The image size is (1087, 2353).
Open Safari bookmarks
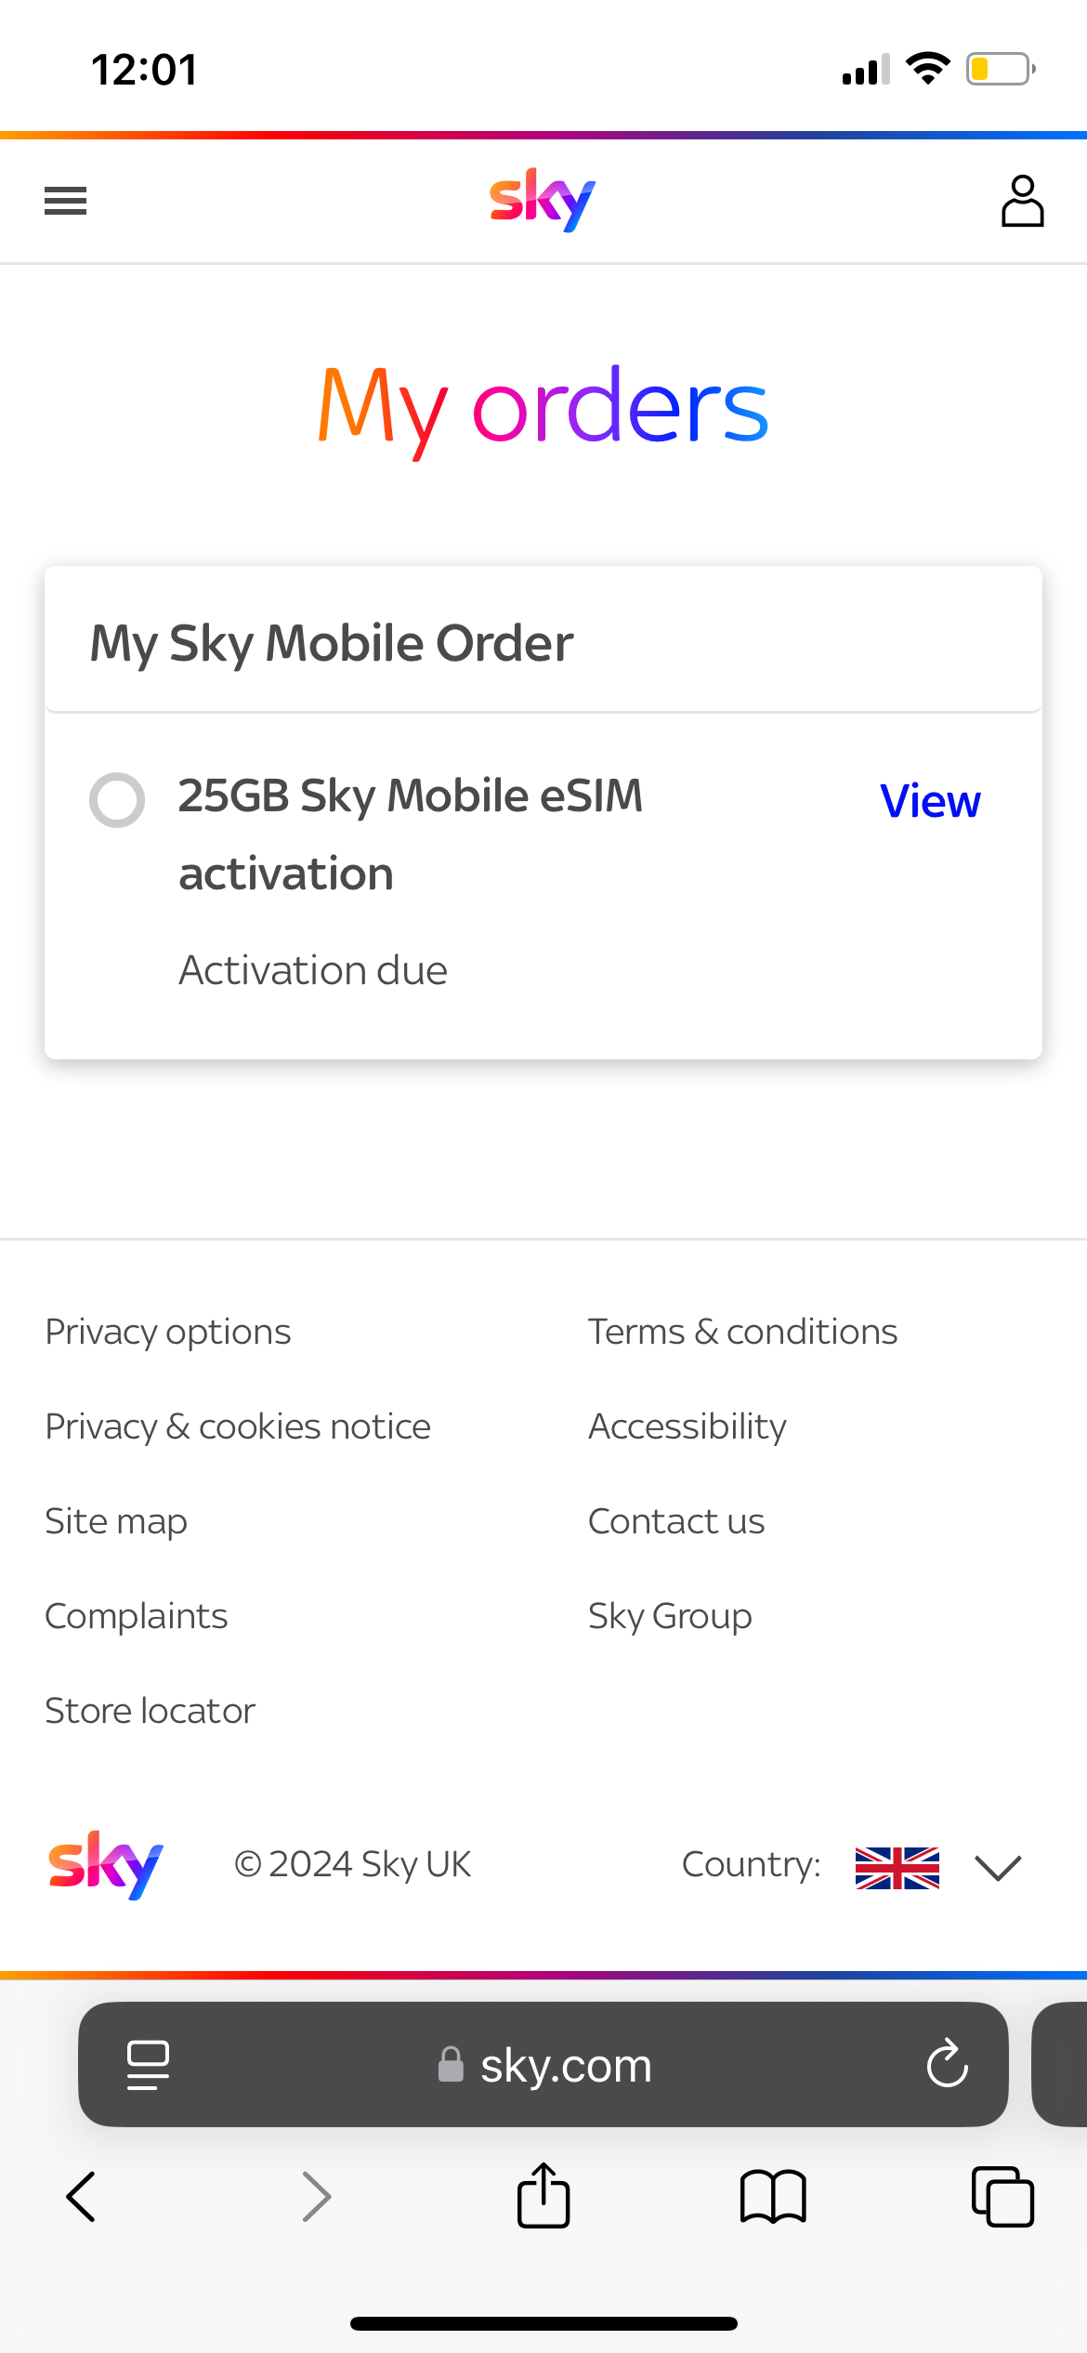[773, 2197]
